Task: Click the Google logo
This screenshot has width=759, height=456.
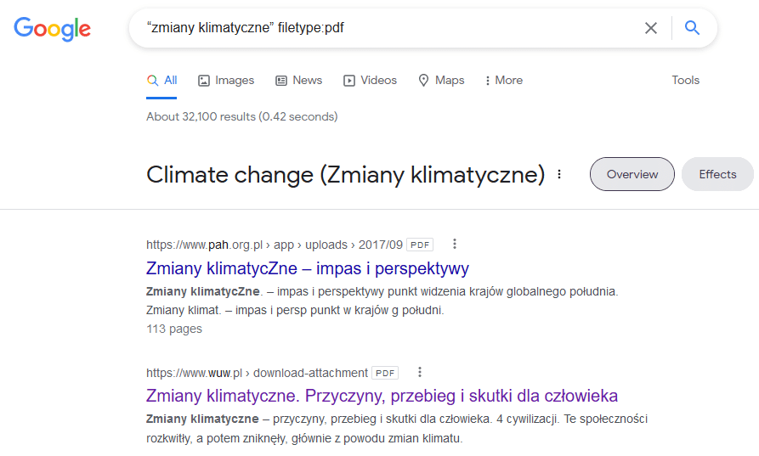Action: 53,29
